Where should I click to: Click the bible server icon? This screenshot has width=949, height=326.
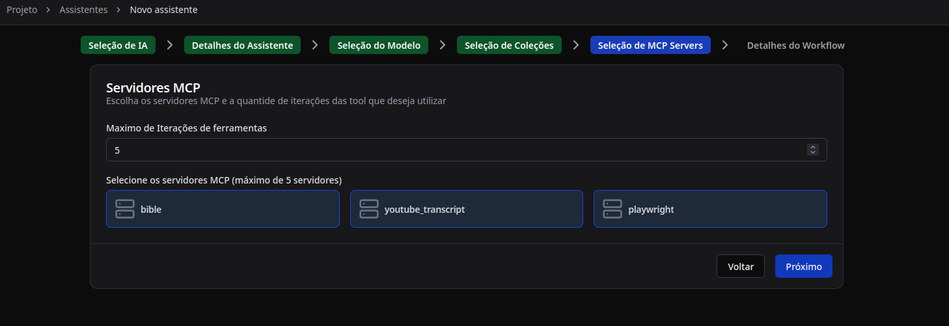click(x=124, y=209)
